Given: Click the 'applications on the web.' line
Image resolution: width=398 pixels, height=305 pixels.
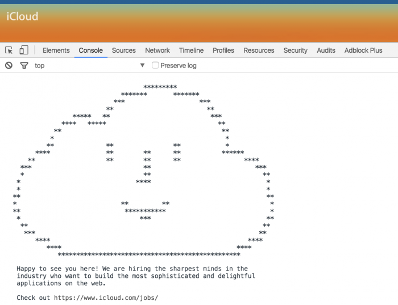Looking at the screenshot, I should pyautogui.click(x=61, y=283).
